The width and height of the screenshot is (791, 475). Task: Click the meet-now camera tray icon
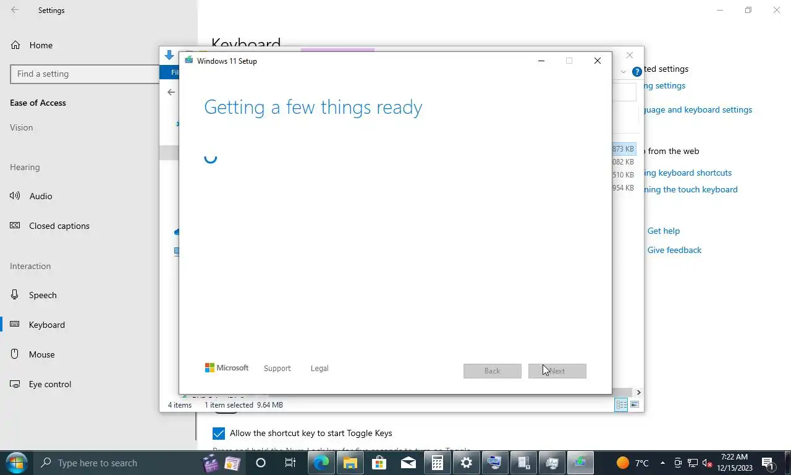tap(678, 463)
